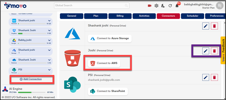Click the Starter Plan label

coord(208,8)
